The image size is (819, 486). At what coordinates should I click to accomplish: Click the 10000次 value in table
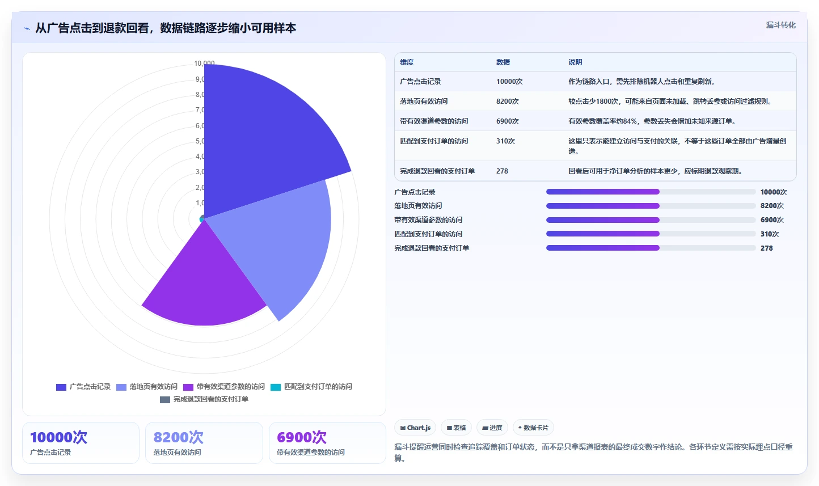[x=509, y=82]
